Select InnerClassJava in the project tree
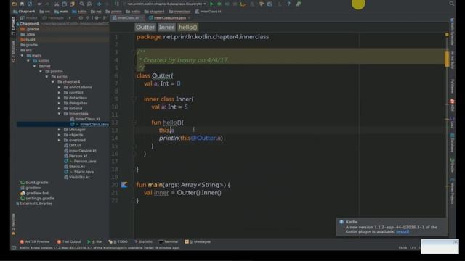Image resolution: width=465 pixels, height=261 pixels. [90, 124]
